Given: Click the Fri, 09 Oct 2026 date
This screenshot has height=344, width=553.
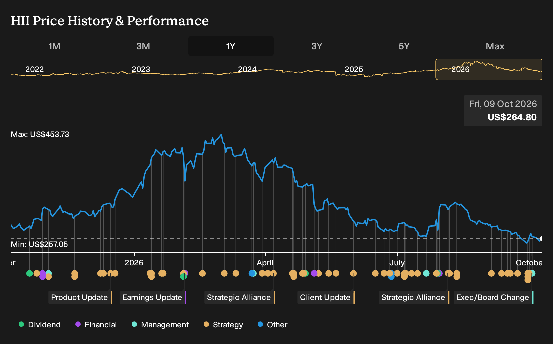Looking at the screenshot, I should 503,104.
